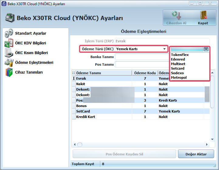
Task: Pick the Metropol option
Action: tap(179, 78)
